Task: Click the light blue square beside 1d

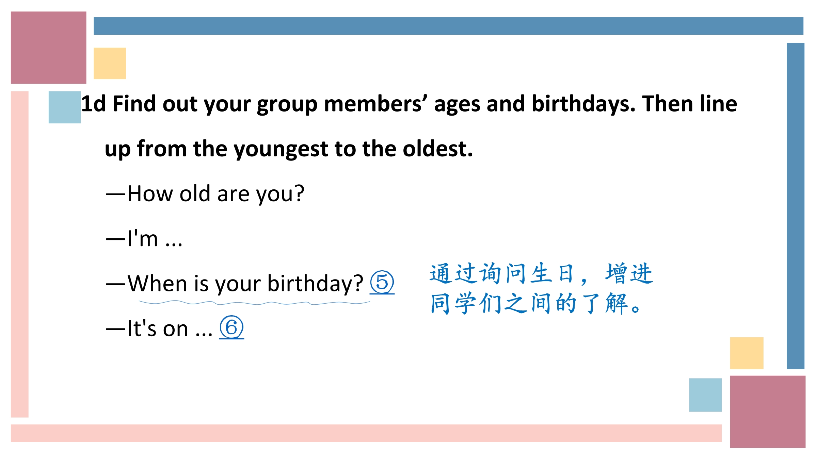Action: (x=65, y=107)
